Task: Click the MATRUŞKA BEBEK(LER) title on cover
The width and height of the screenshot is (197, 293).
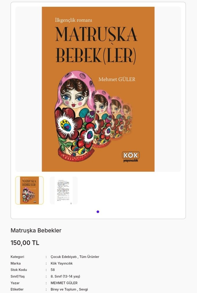Action: (x=96, y=45)
